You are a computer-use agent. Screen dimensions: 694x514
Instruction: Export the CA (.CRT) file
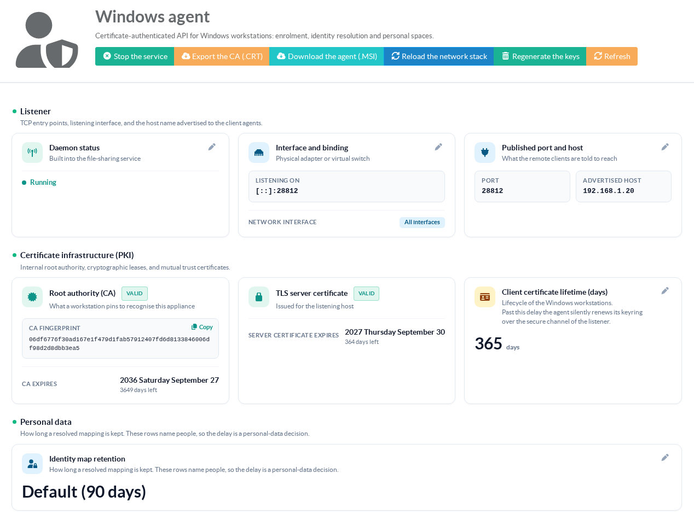pos(222,56)
